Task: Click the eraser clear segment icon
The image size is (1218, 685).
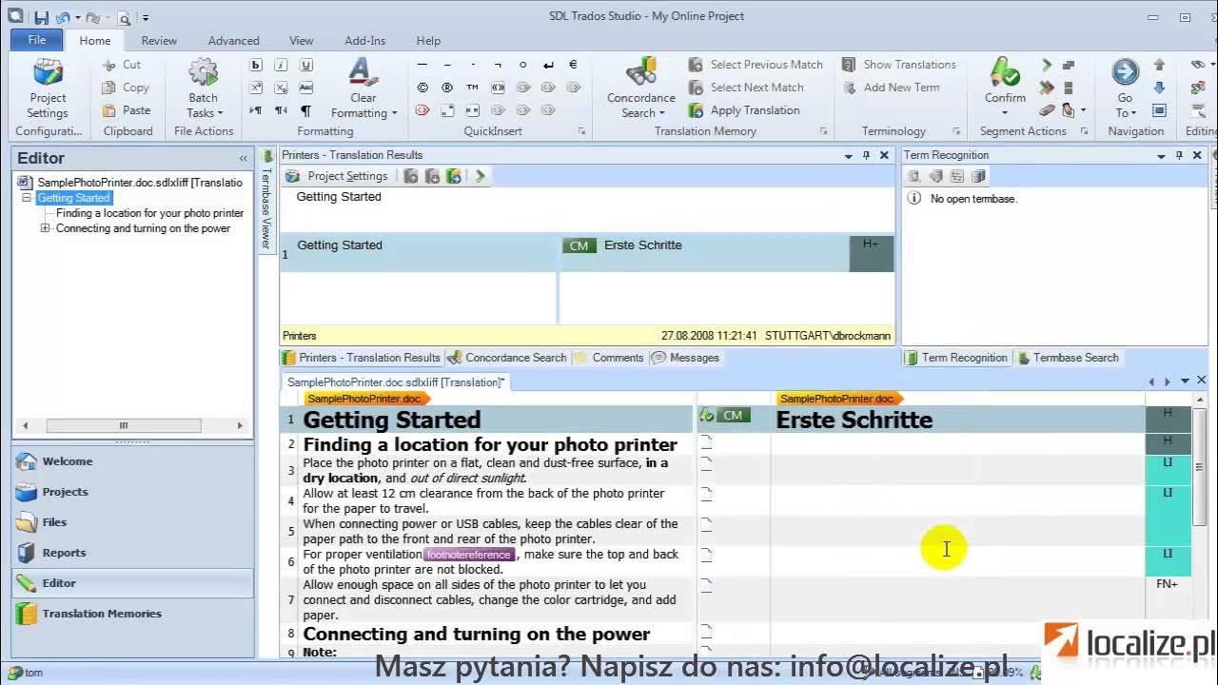Action: (1047, 110)
